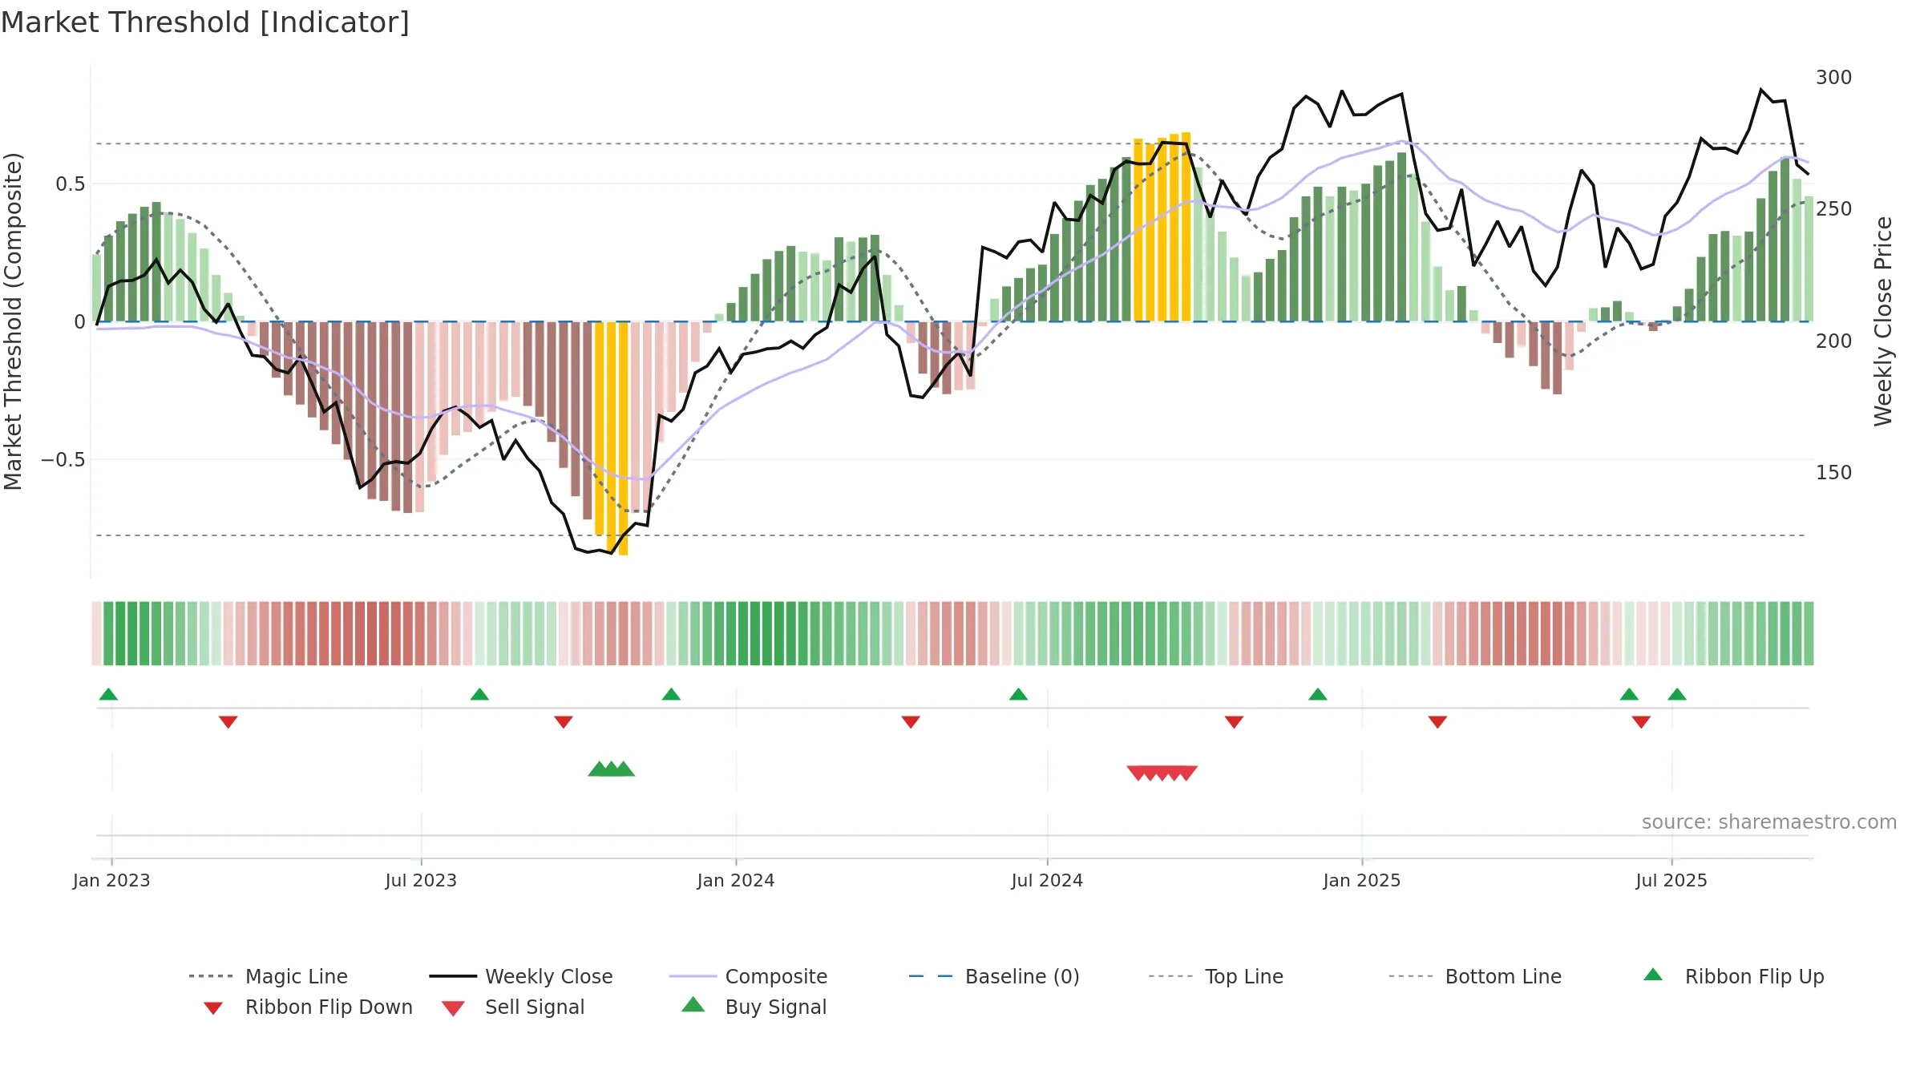Toggle the Sell Signal legend entry
The width and height of the screenshot is (1924, 1082).
(x=513, y=1007)
